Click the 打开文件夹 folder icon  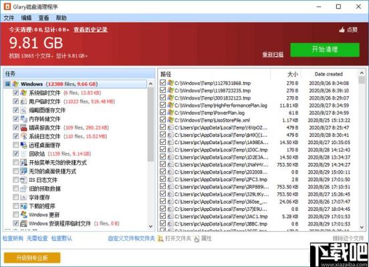pos(160,239)
